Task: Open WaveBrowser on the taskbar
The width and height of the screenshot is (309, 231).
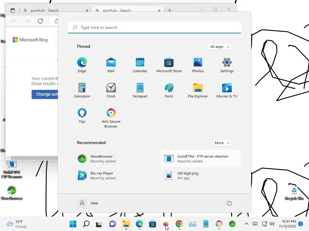Action: (x=232, y=224)
